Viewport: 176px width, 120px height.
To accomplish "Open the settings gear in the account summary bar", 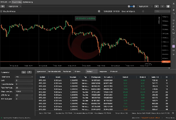I will point(173,113).
